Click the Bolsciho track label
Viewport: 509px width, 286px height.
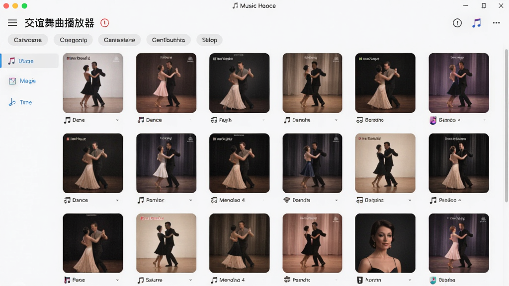coord(374,120)
